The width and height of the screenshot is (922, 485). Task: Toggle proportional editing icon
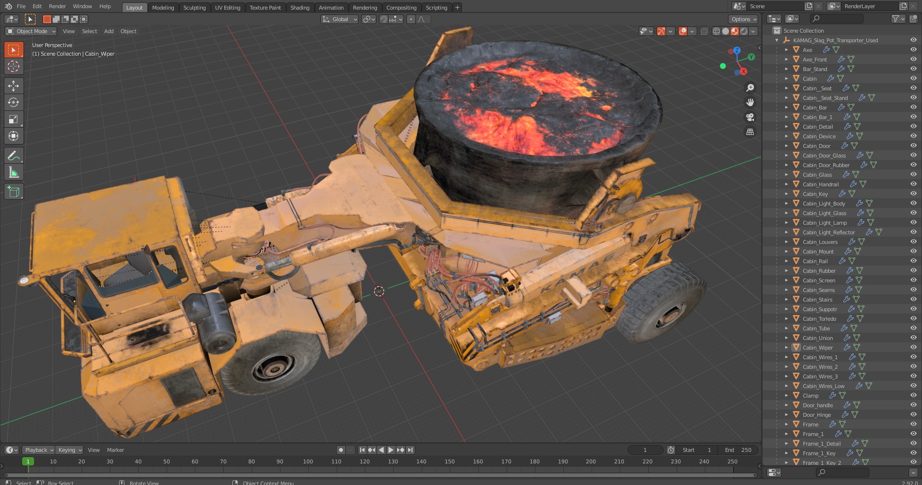411,19
